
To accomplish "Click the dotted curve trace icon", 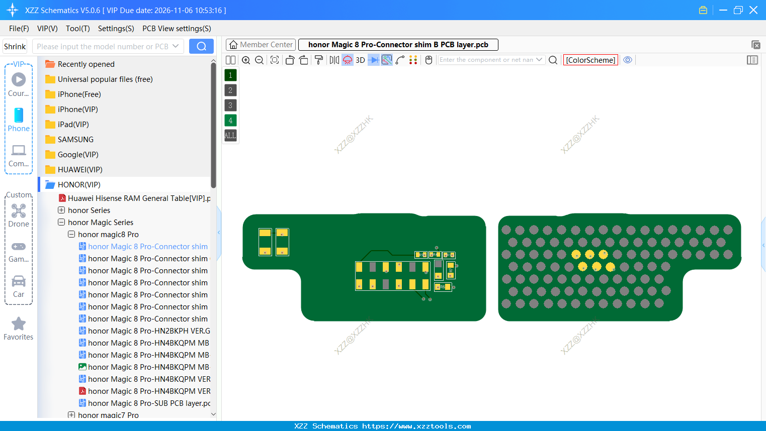I will tap(400, 60).
